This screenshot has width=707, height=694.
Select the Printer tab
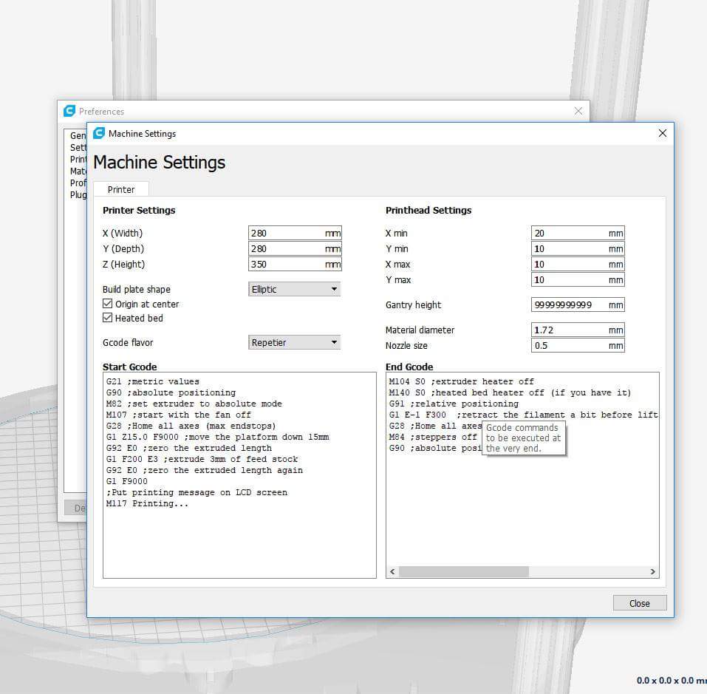coord(121,189)
